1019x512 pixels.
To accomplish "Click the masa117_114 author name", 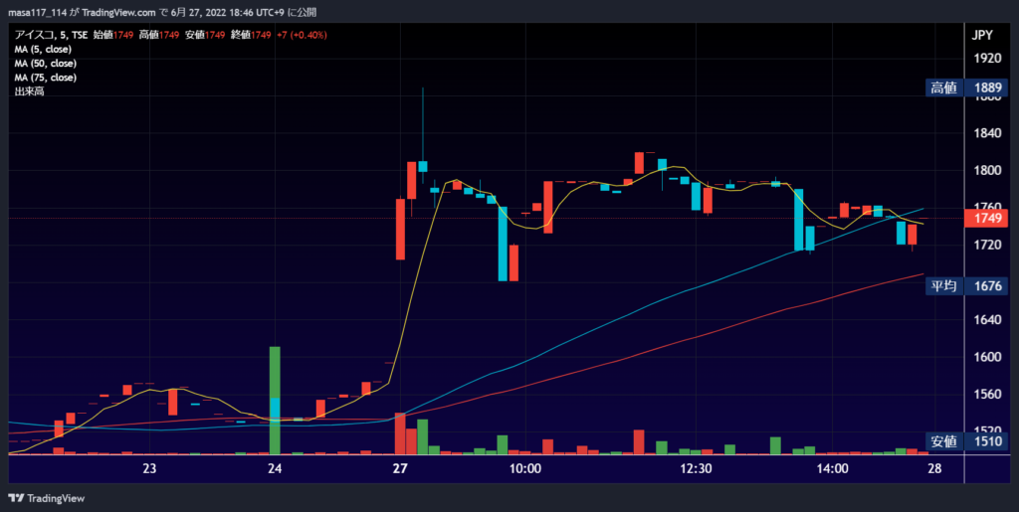I will (38, 12).
